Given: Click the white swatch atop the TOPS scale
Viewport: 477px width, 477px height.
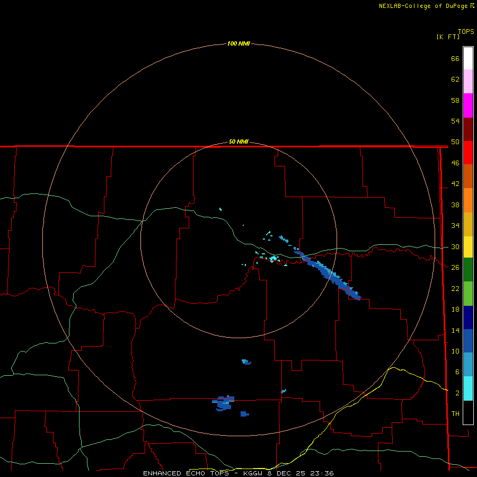Looking at the screenshot, I should pos(468,58).
